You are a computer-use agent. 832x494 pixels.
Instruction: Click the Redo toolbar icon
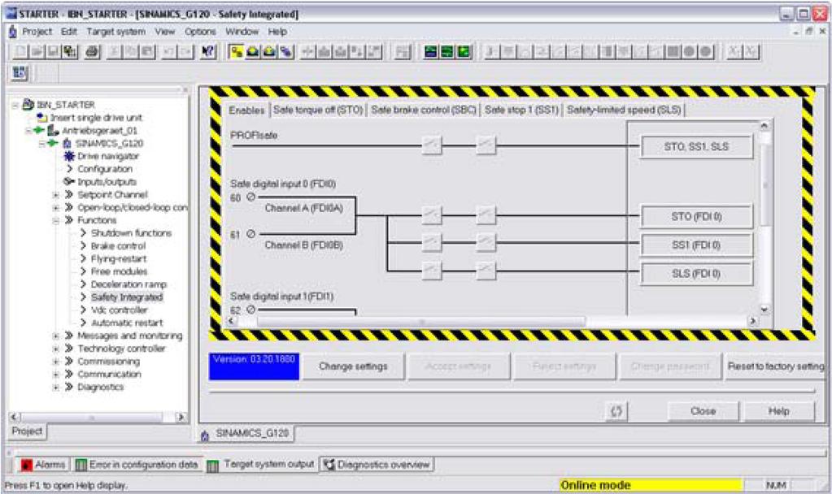(185, 51)
